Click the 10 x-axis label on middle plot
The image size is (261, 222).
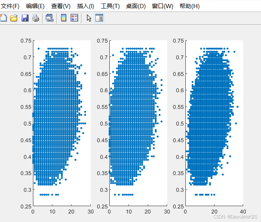129,212
